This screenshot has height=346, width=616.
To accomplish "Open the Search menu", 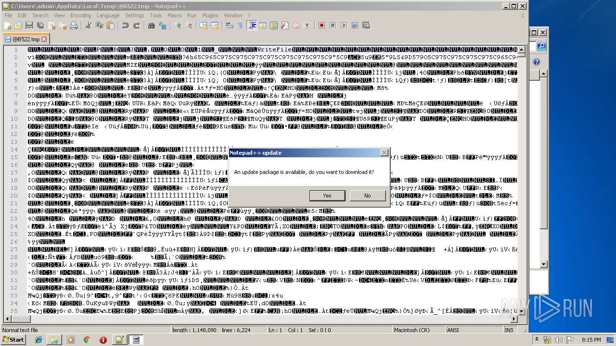I will point(40,15).
